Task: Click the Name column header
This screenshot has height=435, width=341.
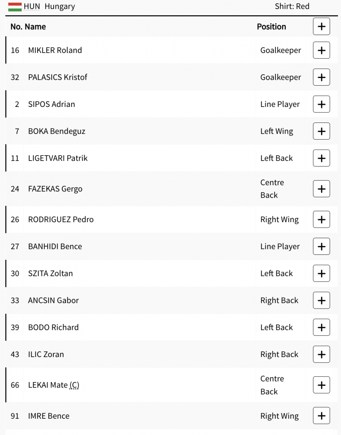Action: [36, 26]
